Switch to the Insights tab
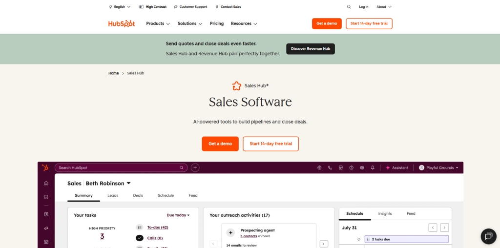This screenshot has width=500, height=248. (x=385, y=213)
